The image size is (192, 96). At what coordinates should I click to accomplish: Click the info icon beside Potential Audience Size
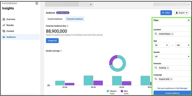68,26
